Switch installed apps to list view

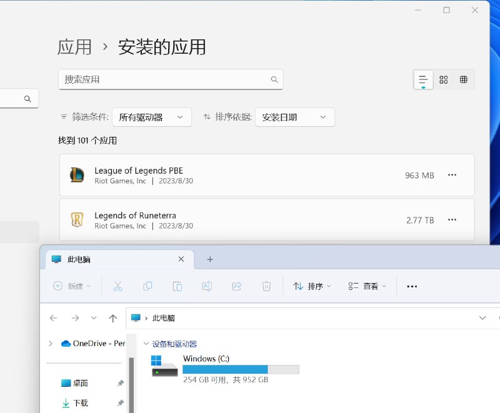tap(423, 80)
